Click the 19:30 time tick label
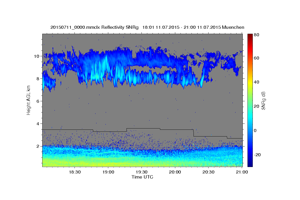The image size is (300, 200). 141,172
